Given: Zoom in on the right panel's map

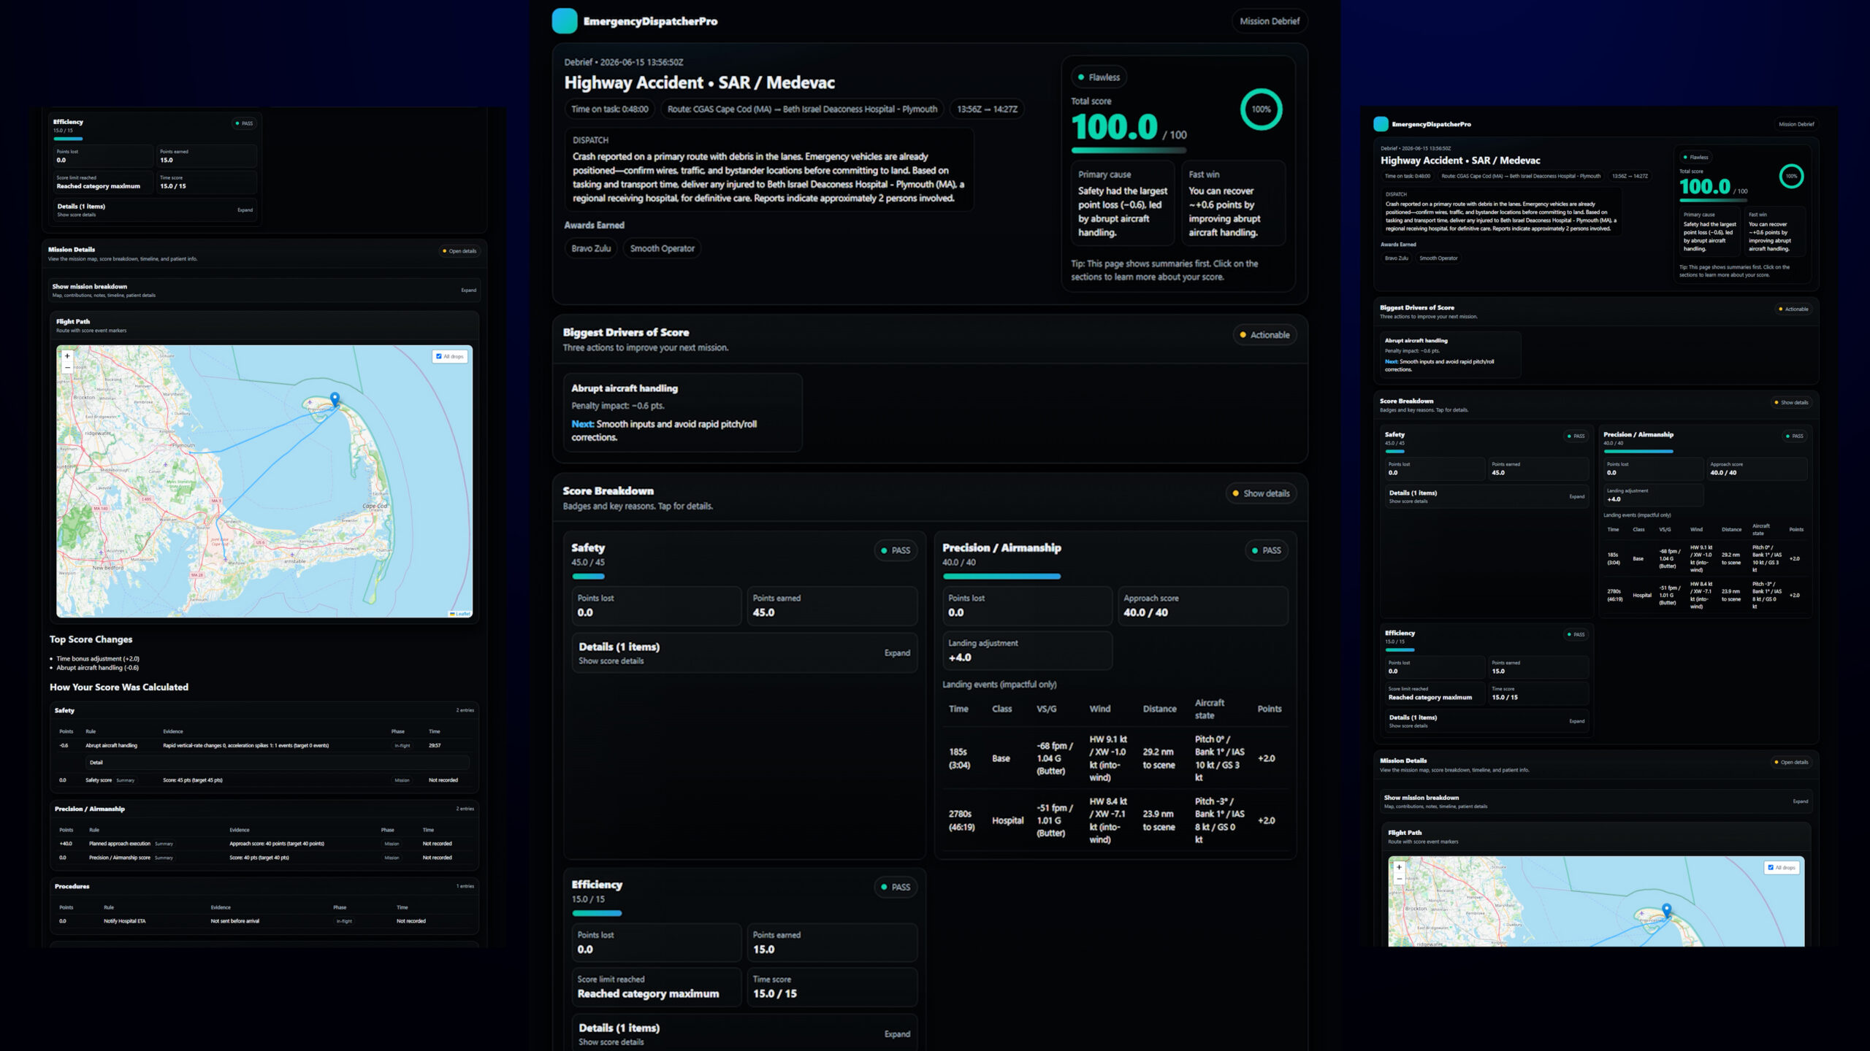Looking at the screenshot, I should (x=1399, y=867).
